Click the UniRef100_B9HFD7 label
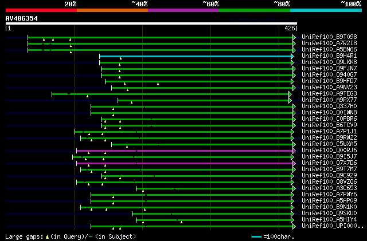This screenshot has width=367, height=241. pos(329,81)
